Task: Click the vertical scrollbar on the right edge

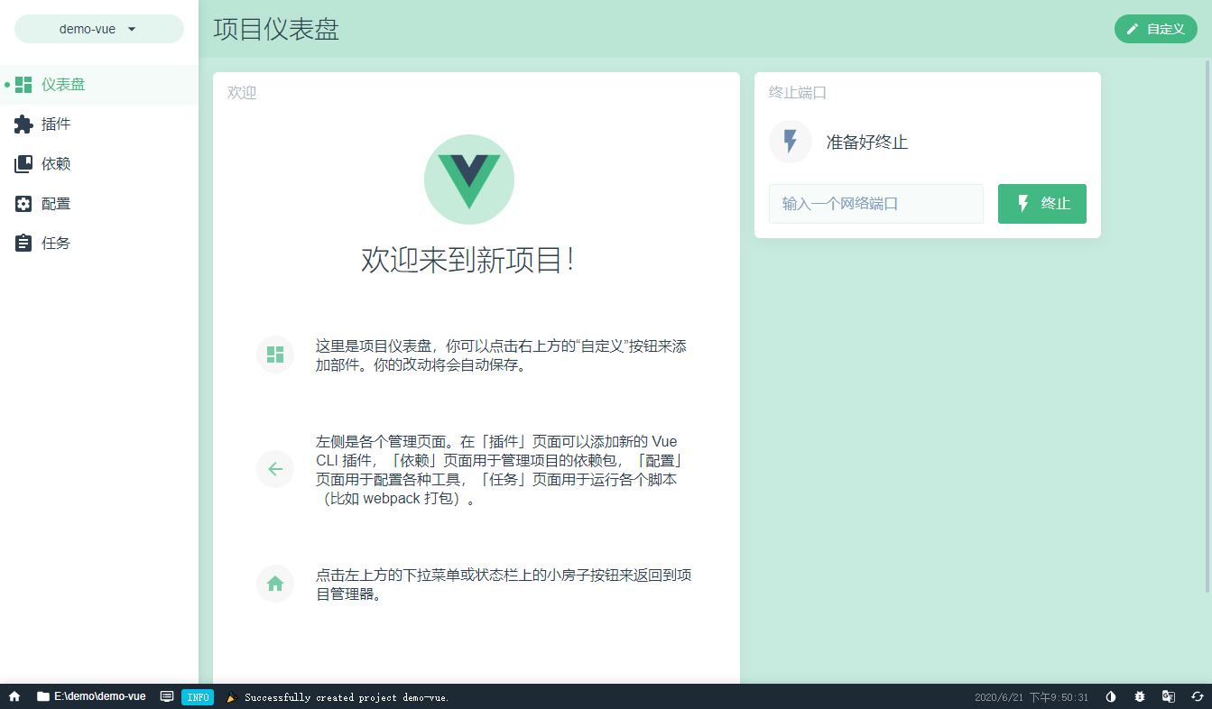Action: [1207, 325]
